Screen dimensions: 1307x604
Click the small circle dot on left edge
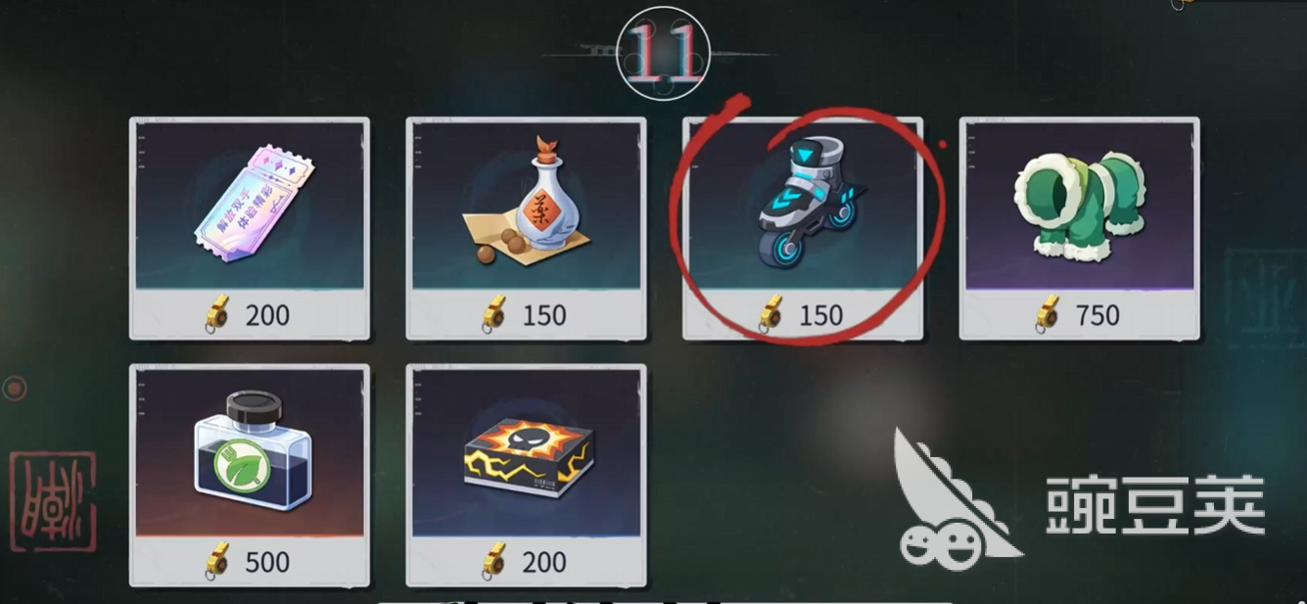pyautogui.click(x=14, y=389)
